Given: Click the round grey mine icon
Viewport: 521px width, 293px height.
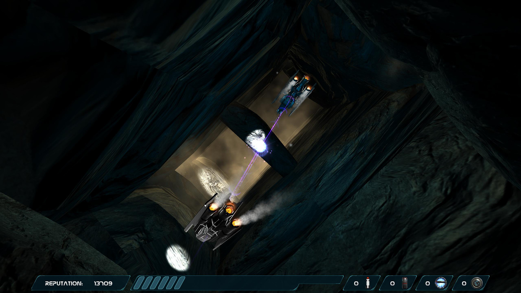Looking at the screenshot, I should pos(477,283).
